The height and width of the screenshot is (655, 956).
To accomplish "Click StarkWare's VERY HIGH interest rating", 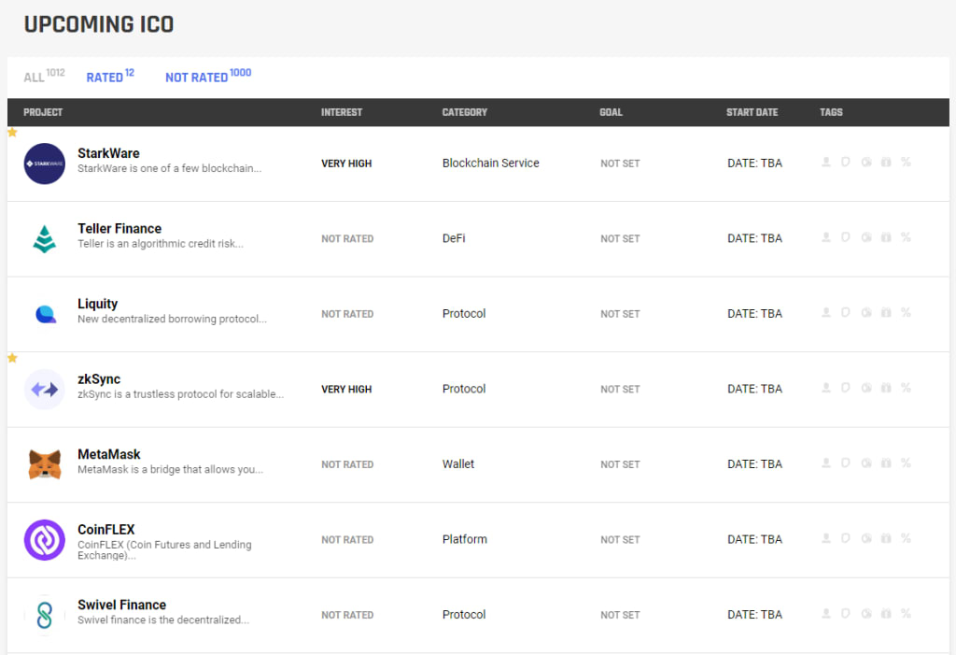I will coord(346,164).
